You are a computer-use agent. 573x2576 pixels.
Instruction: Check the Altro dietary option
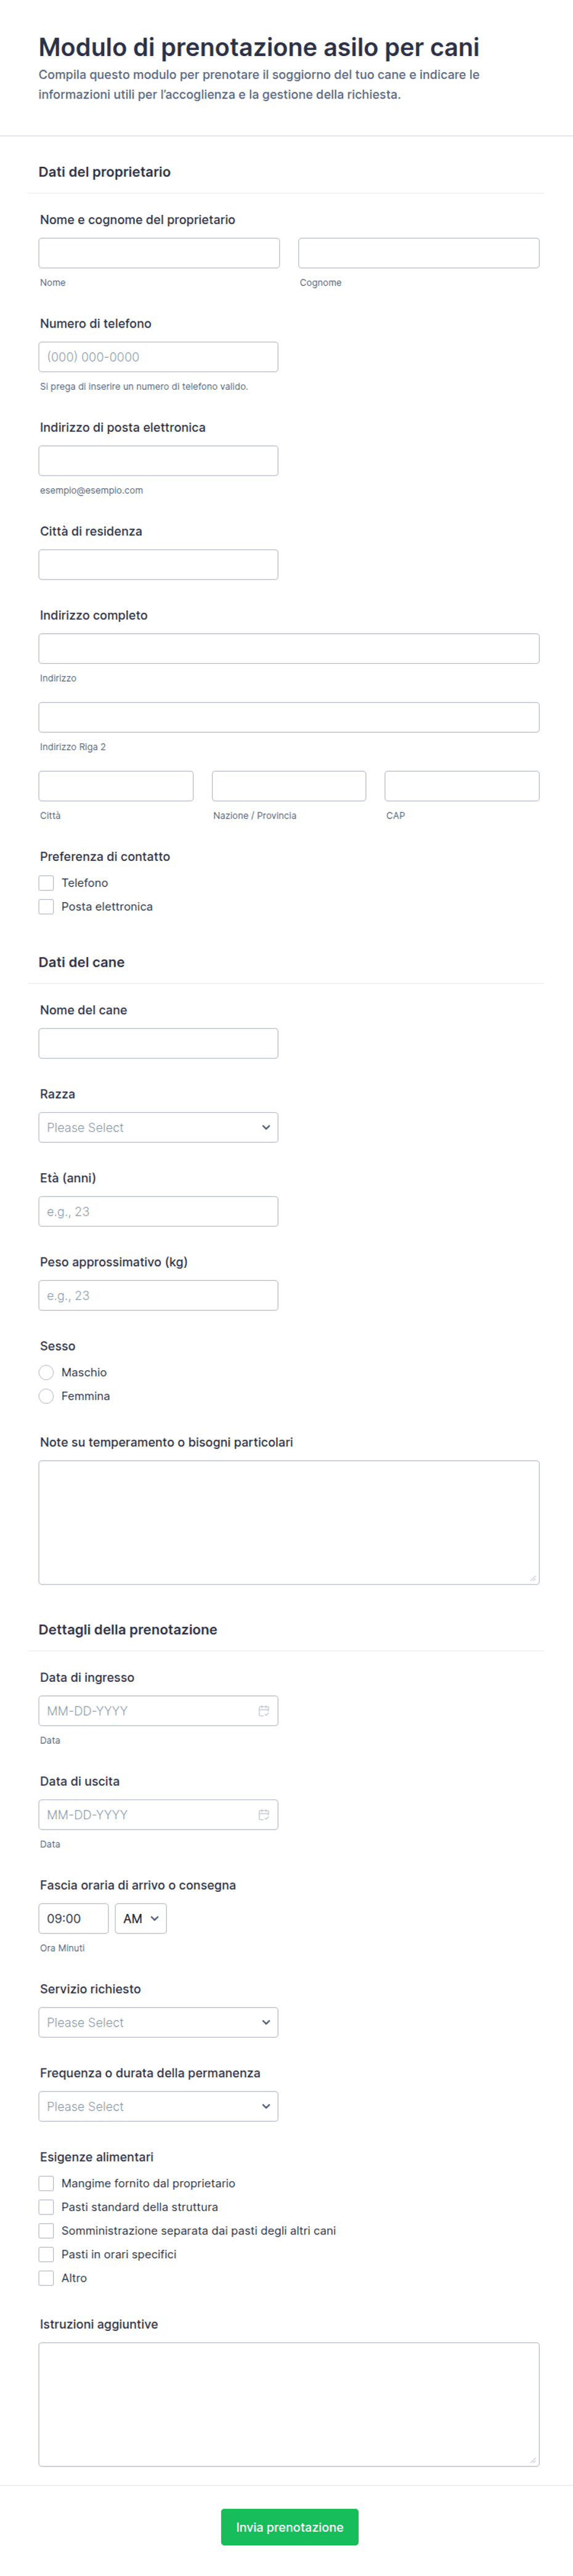pyautogui.click(x=46, y=2278)
